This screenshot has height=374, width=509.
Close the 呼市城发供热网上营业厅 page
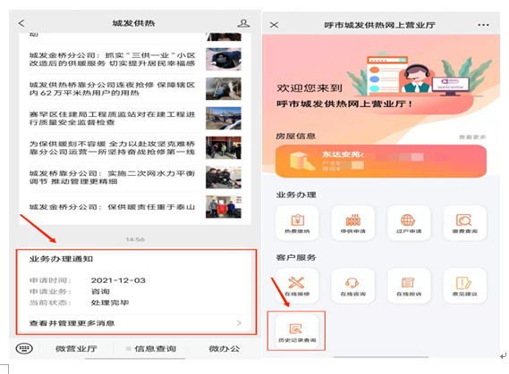[x=274, y=25]
